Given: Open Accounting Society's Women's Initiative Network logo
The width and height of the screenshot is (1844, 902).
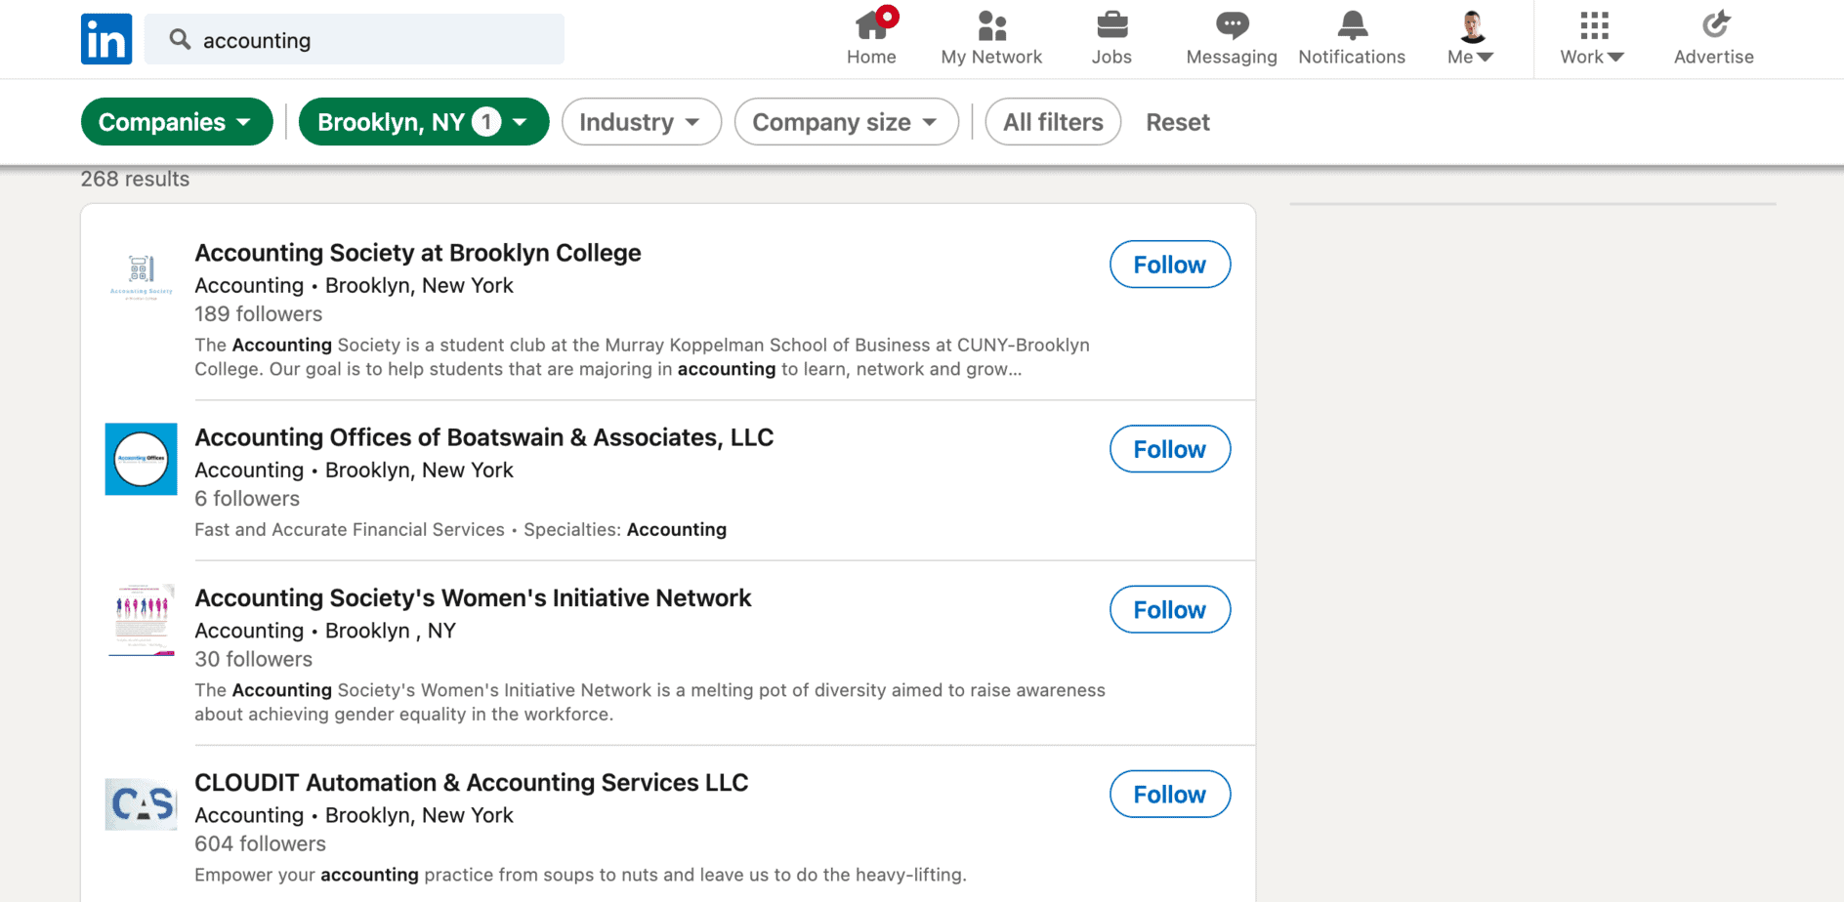Looking at the screenshot, I should click(142, 620).
